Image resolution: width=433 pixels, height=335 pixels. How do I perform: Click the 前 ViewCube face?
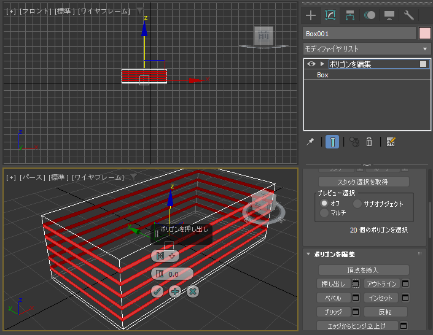pos(263,36)
